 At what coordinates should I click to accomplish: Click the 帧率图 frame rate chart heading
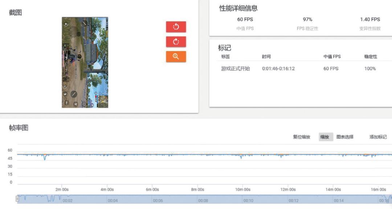(x=19, y=128)
